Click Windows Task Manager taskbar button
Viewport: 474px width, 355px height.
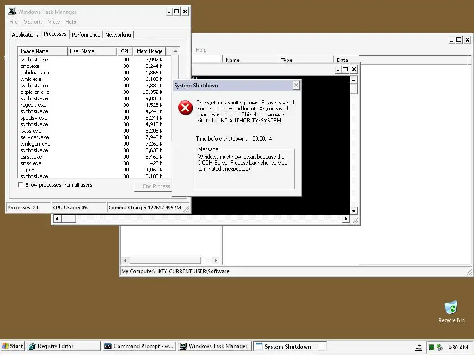(214, 346)
